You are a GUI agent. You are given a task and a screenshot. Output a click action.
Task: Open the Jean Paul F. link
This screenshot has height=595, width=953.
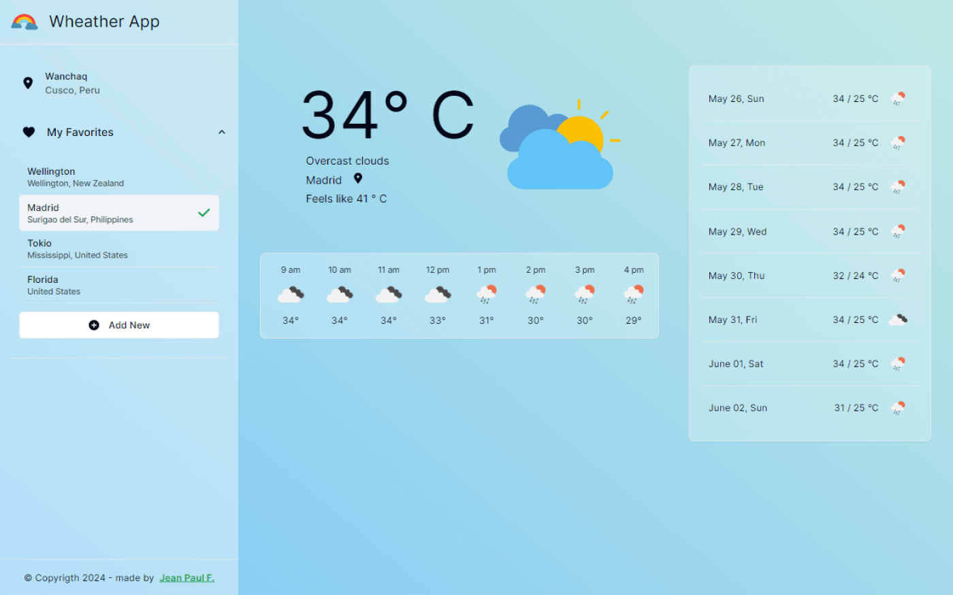187,577
